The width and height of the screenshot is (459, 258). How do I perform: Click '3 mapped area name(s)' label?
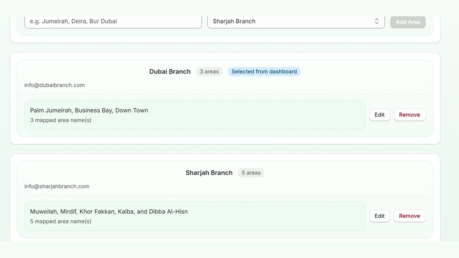tap(61, 120)
